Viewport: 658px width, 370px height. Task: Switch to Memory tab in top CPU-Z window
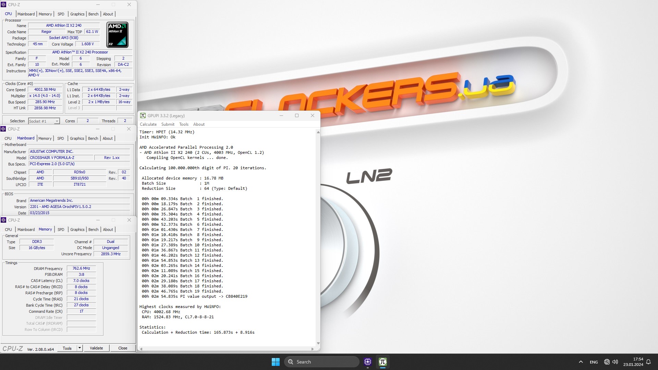45,14
